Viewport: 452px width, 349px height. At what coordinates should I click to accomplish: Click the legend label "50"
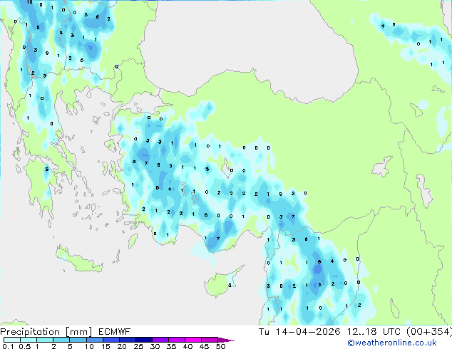coord(220,346)
